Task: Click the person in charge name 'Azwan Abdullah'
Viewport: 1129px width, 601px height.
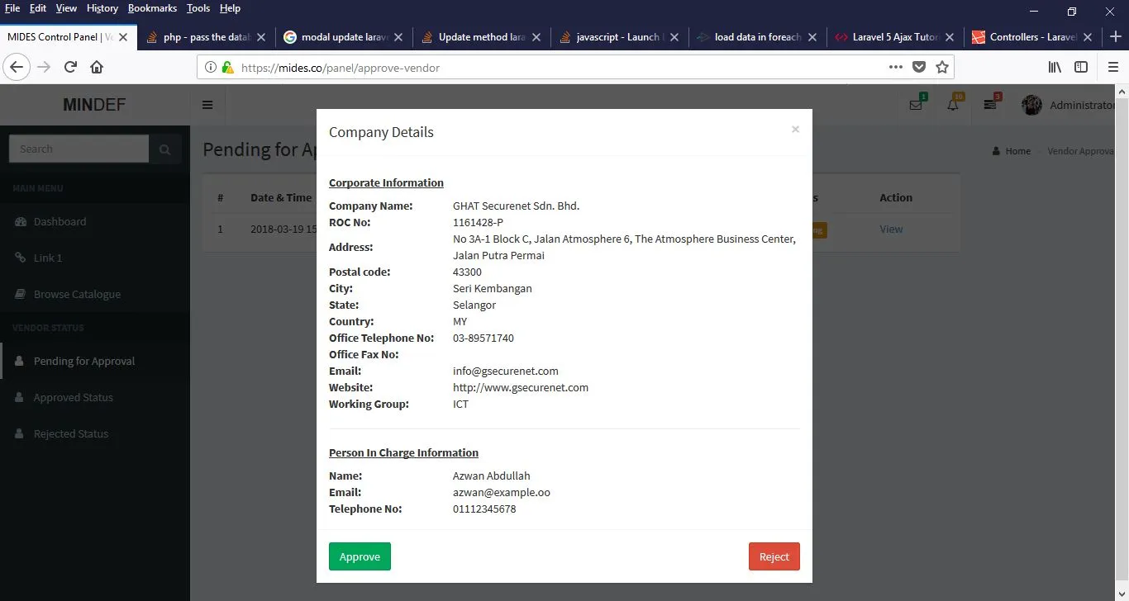Action: tap(492, 476)
